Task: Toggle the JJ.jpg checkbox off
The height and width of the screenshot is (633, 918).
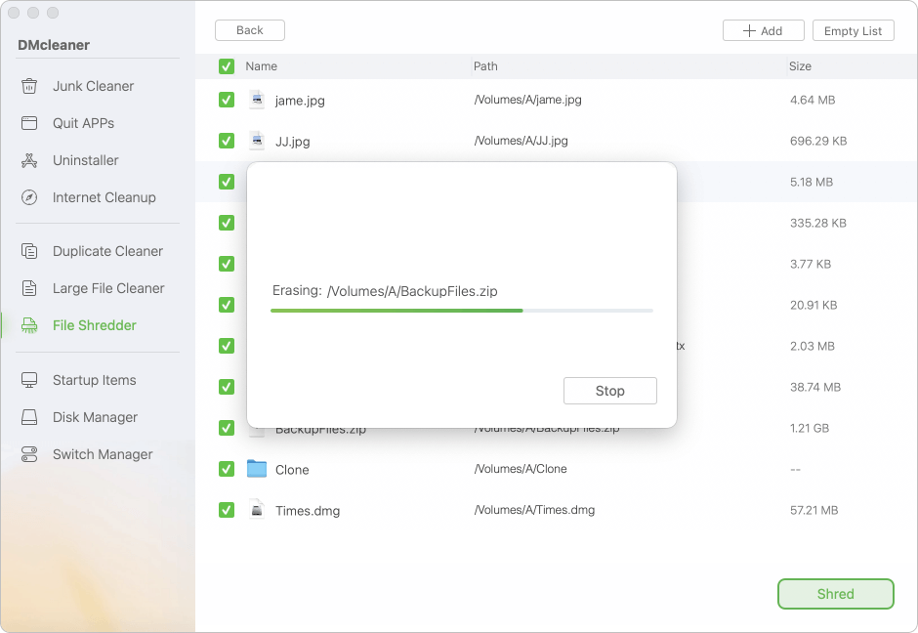Action: pyautogui.click(x=227, y=141)
